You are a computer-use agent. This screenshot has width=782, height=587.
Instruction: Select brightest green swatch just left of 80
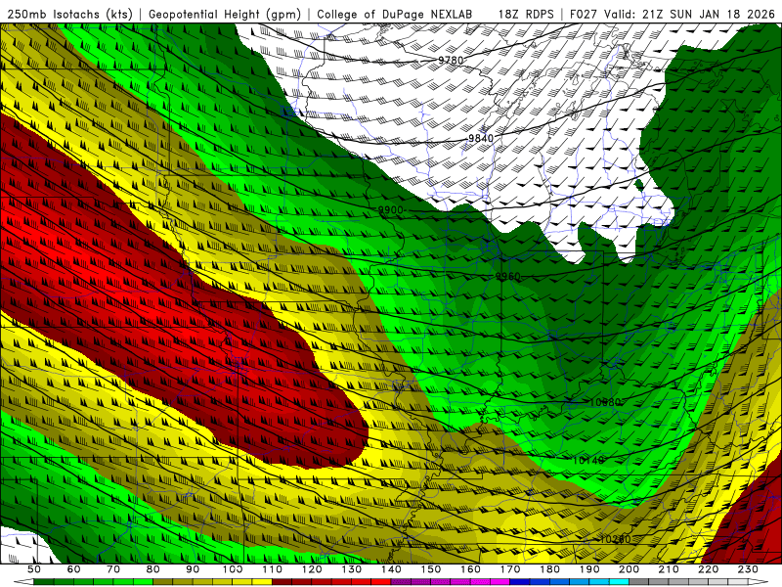143,581
